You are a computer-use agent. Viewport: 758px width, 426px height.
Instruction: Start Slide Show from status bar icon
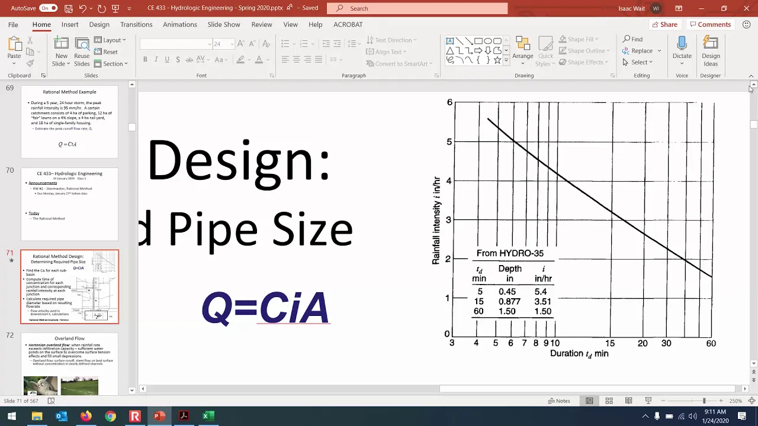[x=648, y=401]
